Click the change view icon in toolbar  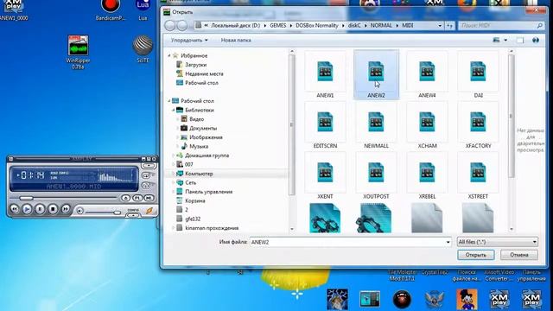click(496, 41)
